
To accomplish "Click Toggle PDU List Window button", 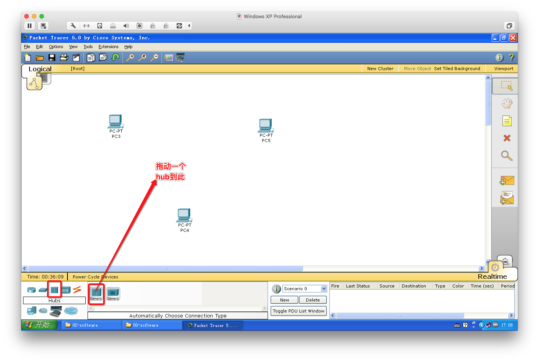I will tap(298, 311).
